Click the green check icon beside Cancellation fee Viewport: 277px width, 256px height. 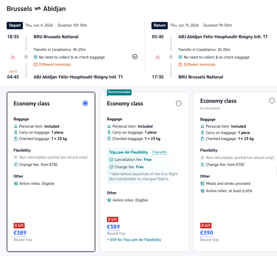coord(111,160)
